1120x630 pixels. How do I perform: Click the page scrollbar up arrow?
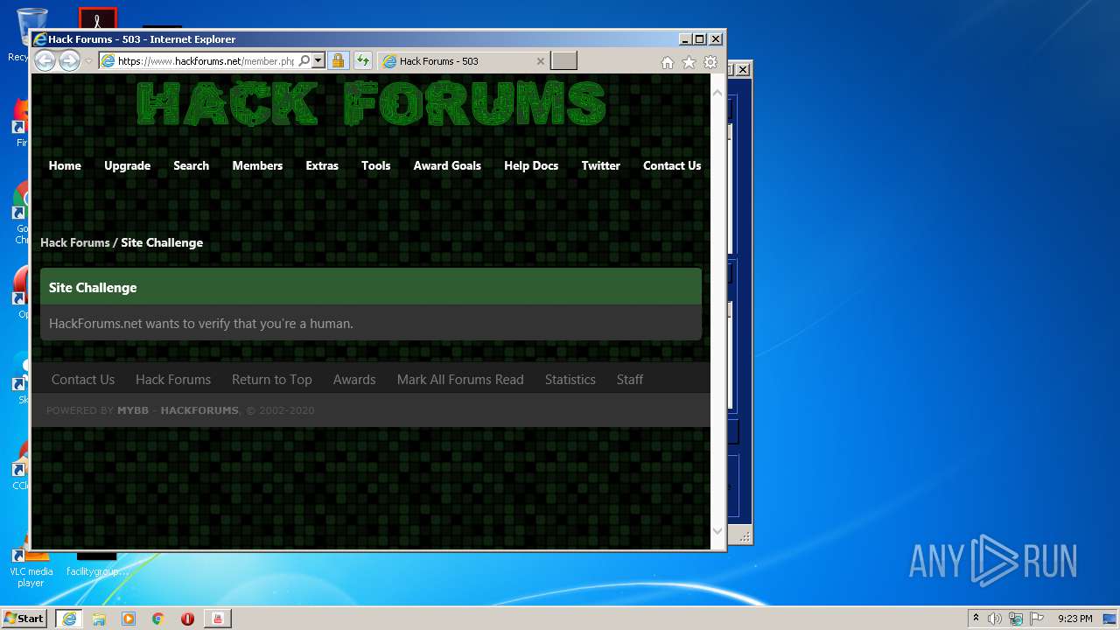[717, 92]
